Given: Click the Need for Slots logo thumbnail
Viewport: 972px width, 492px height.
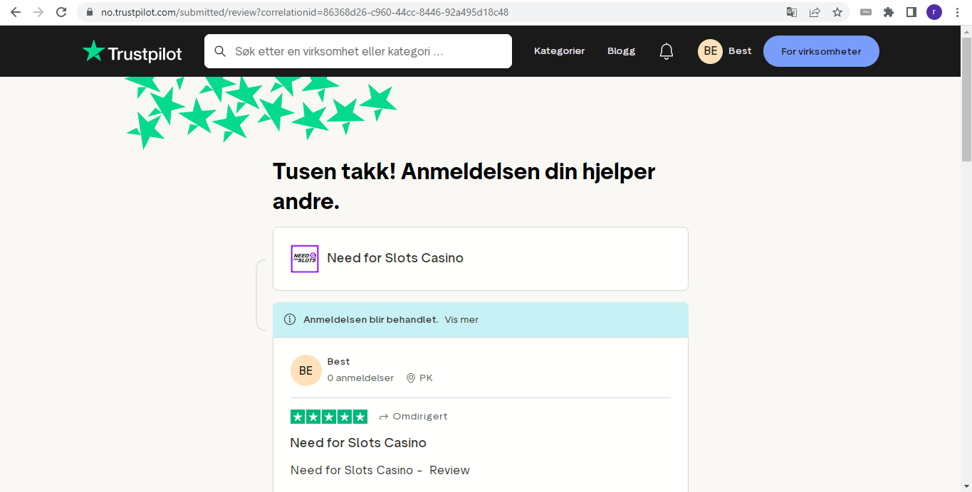Looking at the screenshot, I should tap(305, 259).
